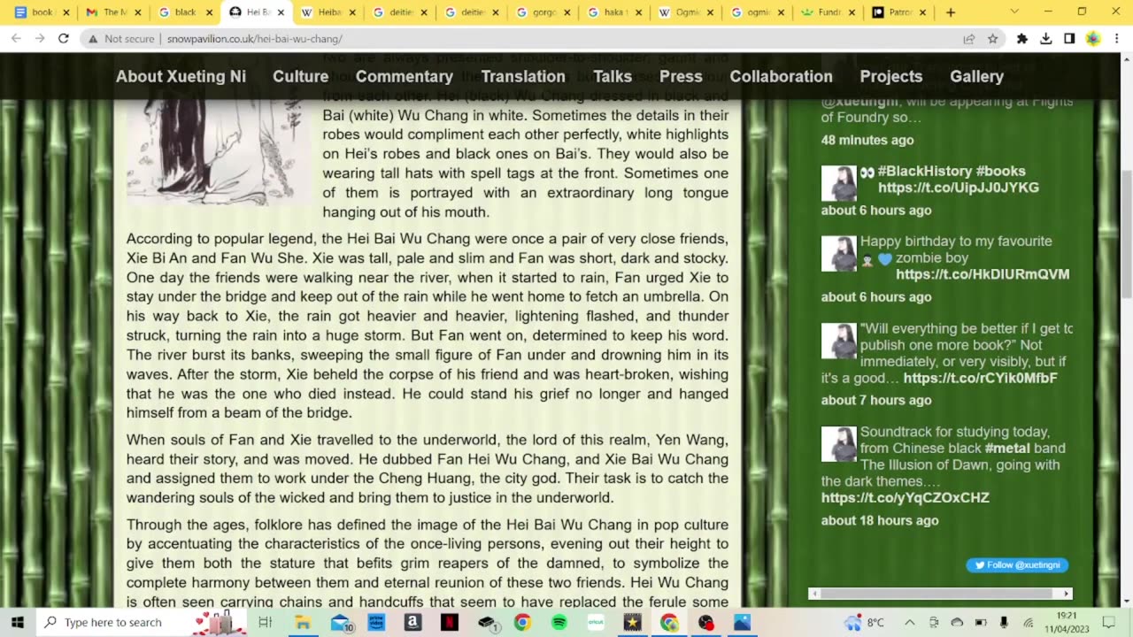Image resolution: width=1133 pixels, height=637 pixels.
Task: Click the page vertical scrollbar
Action: click(x=1126, y=234)
